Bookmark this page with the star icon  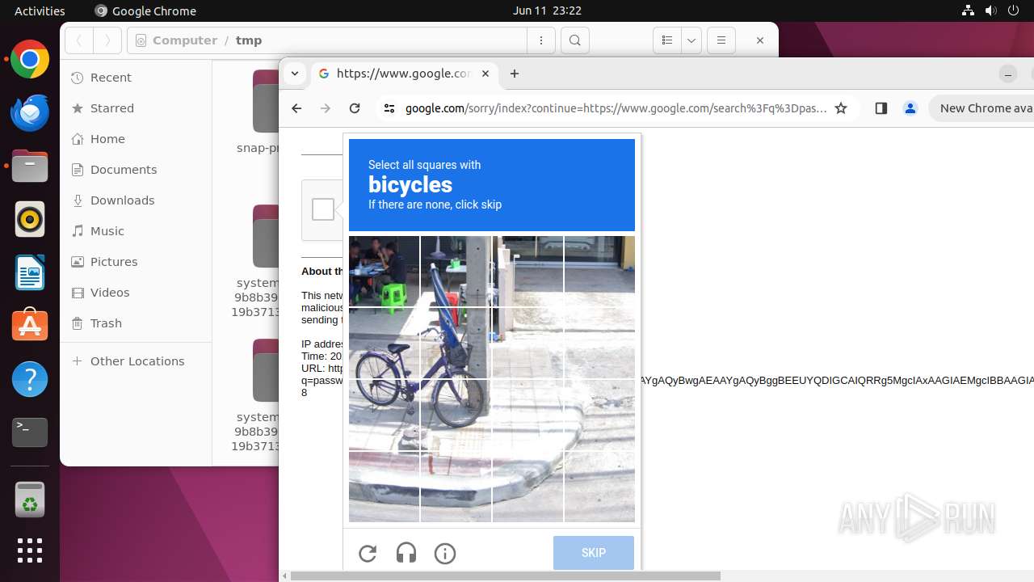(x=841, y=108)
